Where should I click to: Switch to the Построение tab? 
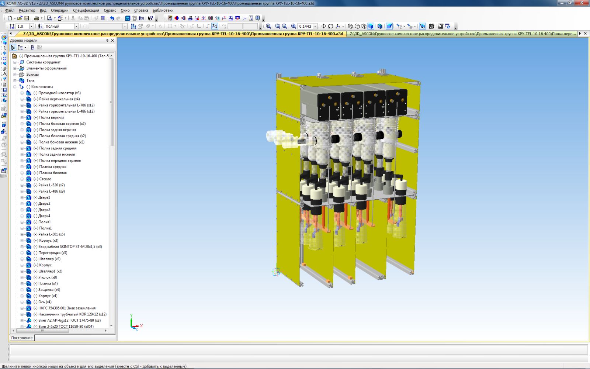[x=22, y=338]
